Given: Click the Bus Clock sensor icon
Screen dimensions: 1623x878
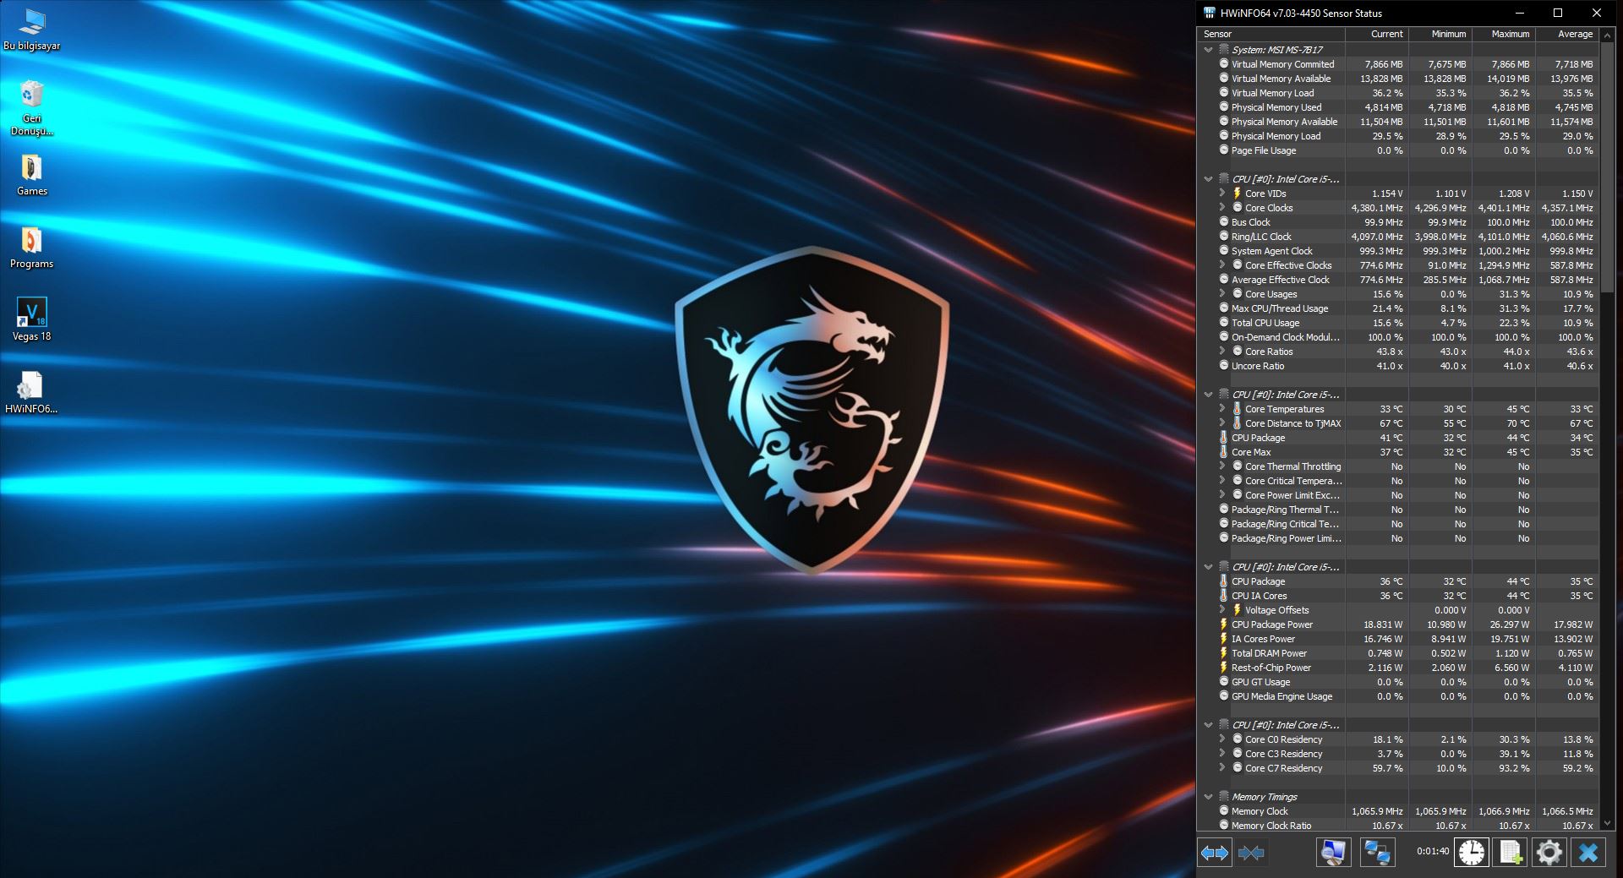Looking at the screenshot, I should click(x=1224, y=222).
